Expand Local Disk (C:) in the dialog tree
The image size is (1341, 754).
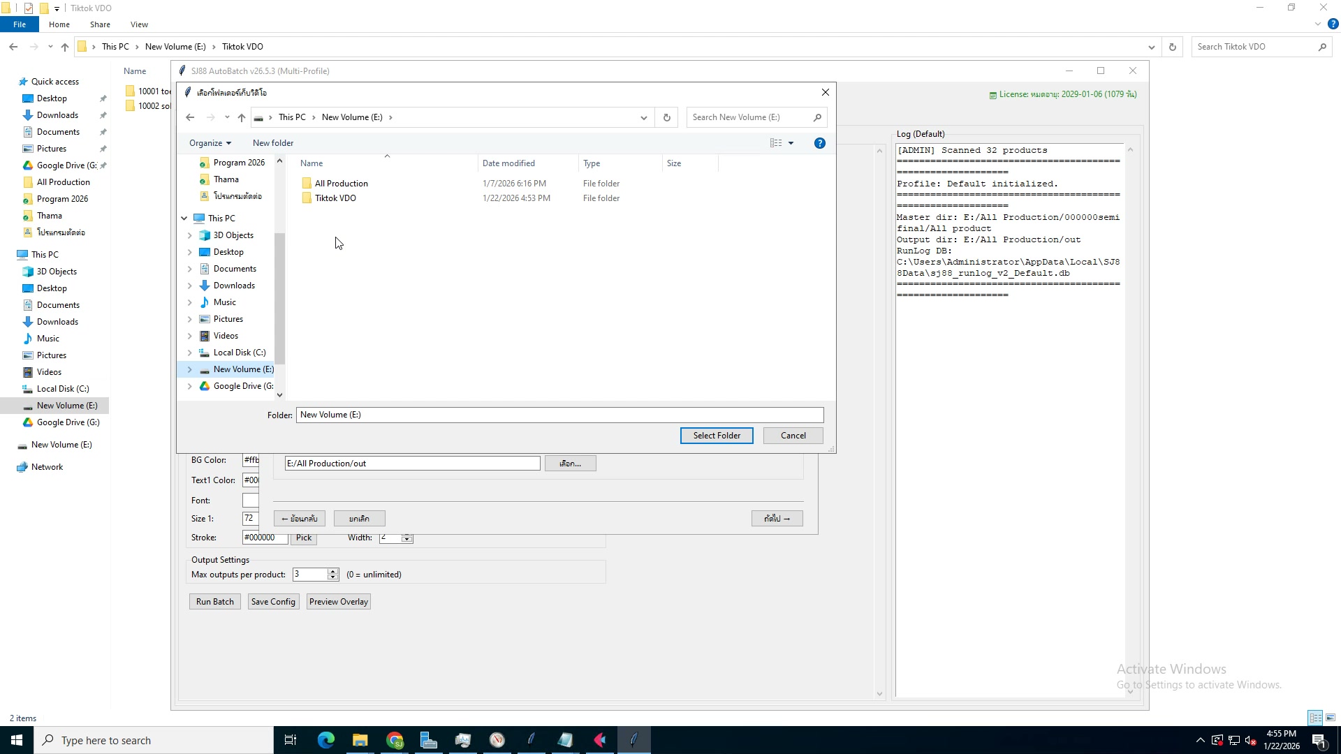[189, 353]
